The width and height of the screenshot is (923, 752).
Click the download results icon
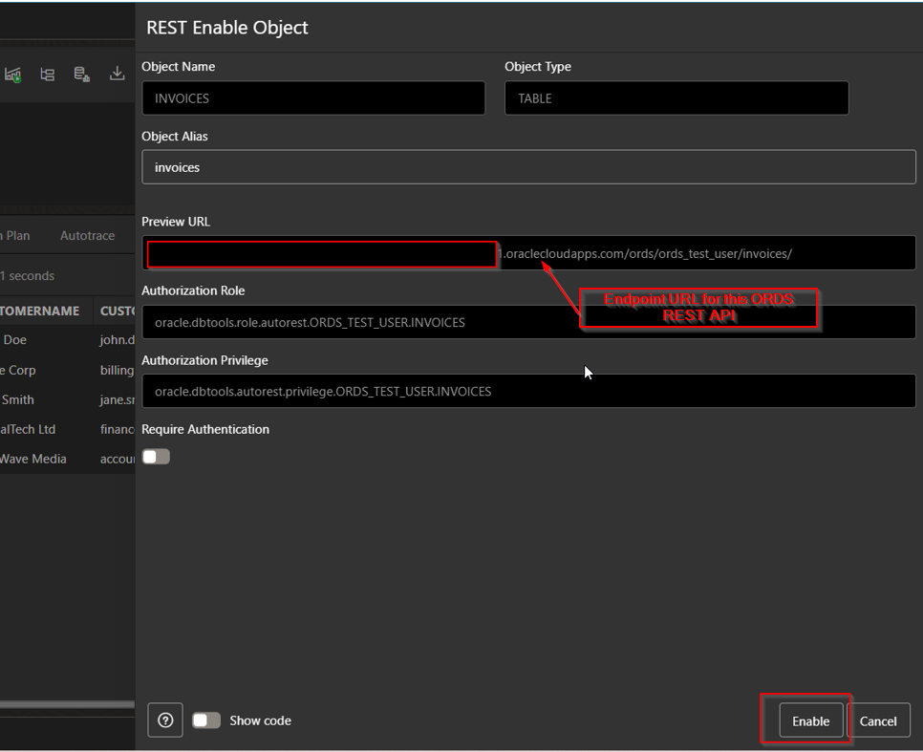coord(116,74)
